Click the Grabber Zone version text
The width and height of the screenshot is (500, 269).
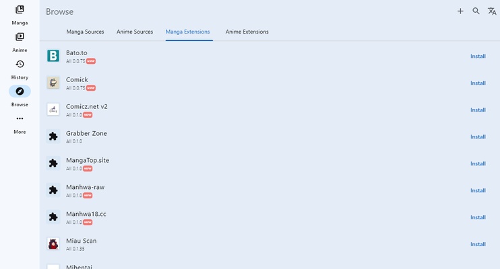[x=74, y=141]
